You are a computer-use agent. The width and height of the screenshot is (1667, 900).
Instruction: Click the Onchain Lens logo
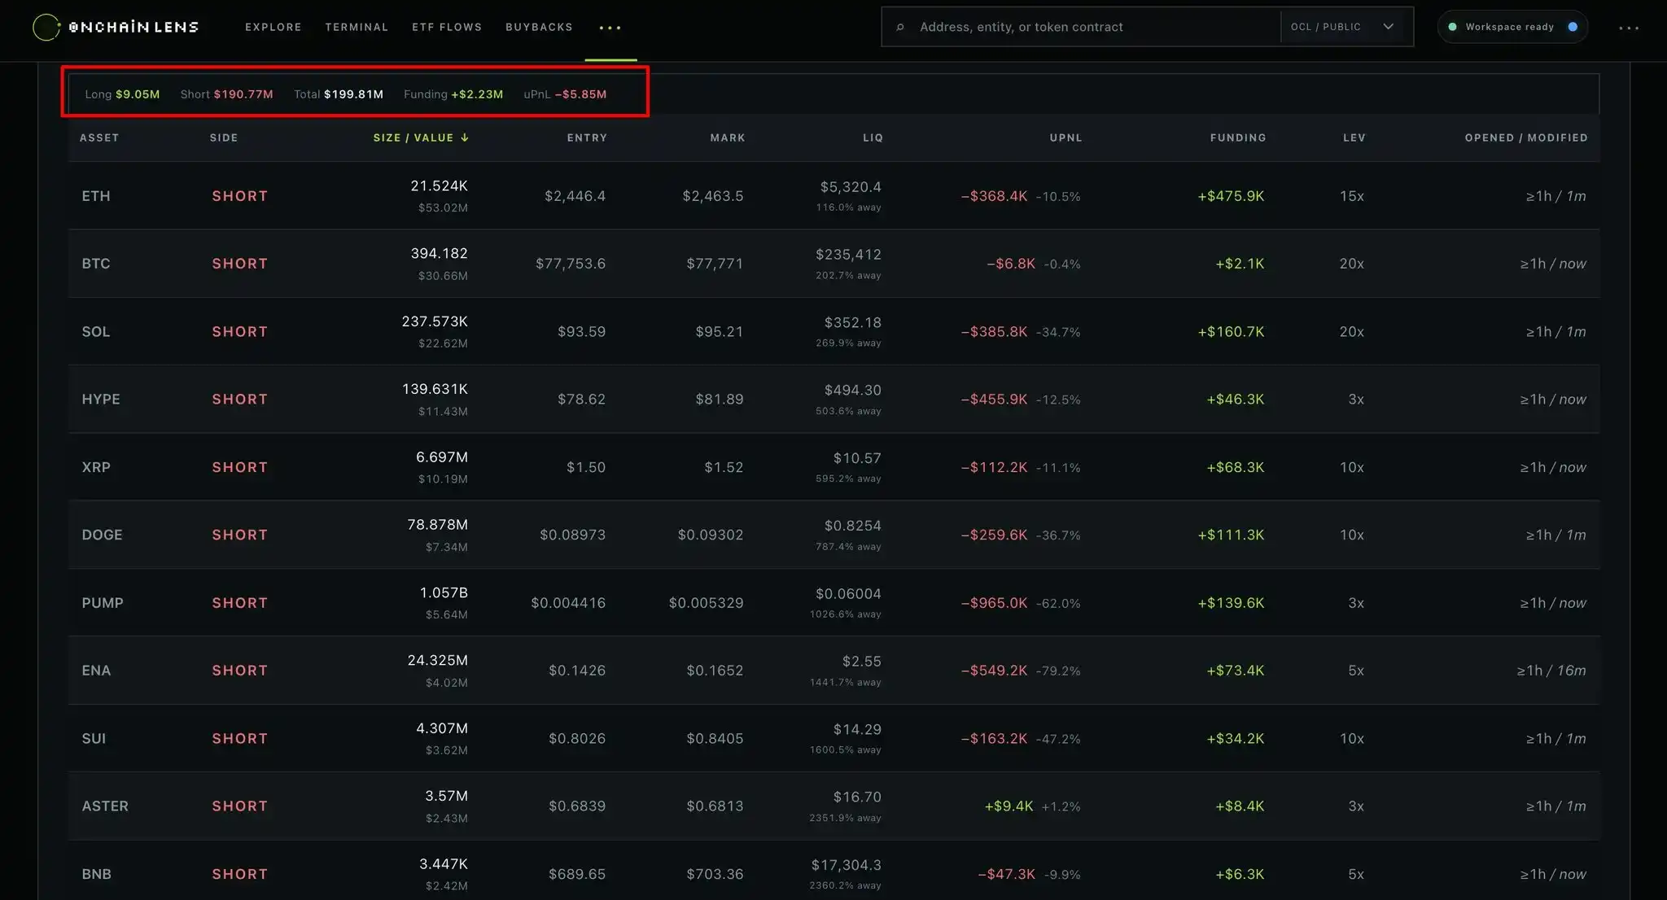116,27
